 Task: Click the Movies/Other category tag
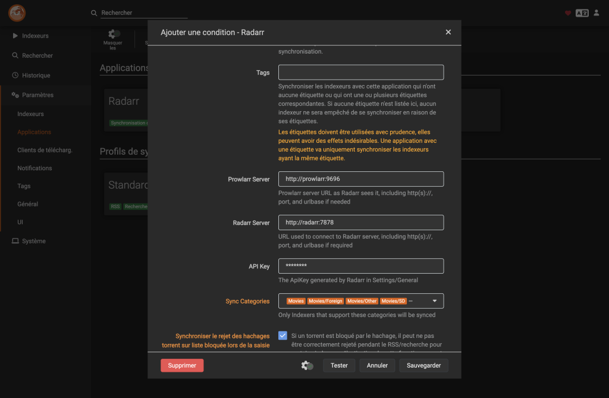click(362, 301)
